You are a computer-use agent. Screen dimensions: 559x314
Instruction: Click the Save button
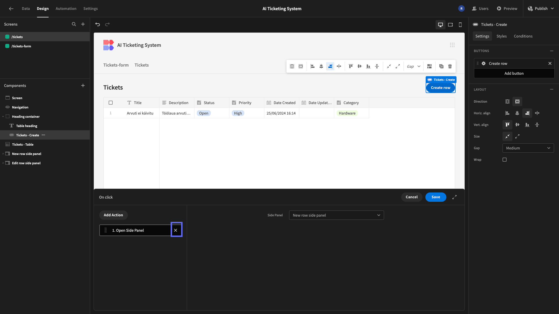(436, 197)
